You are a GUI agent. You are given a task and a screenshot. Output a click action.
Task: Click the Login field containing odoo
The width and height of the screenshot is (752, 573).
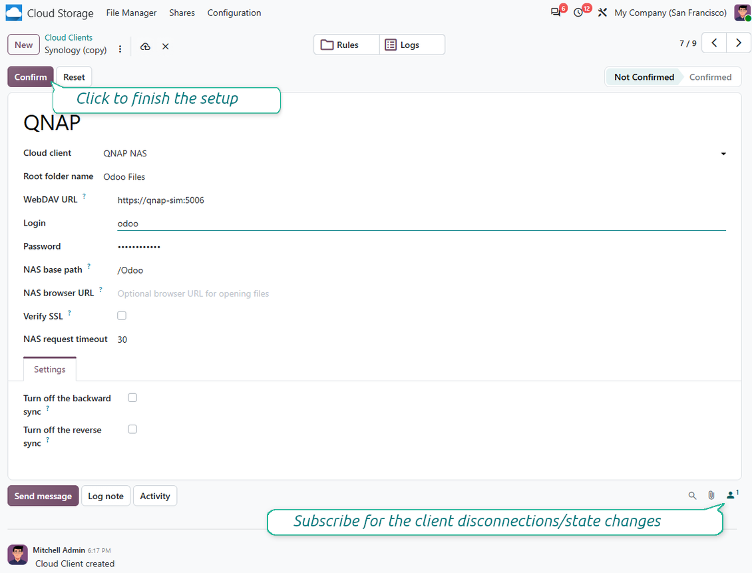tap(421, 224)
